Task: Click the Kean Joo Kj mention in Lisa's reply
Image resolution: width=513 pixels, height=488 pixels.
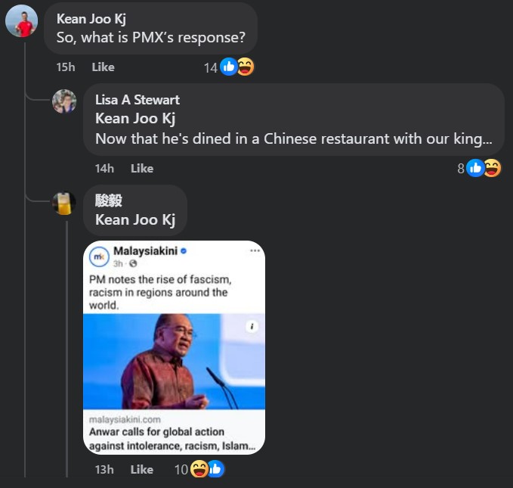Action: click(x=134, y=119)
